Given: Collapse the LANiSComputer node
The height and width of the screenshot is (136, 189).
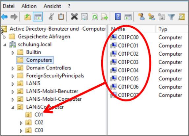Looking at the screenshot, I should click(13, 107).
